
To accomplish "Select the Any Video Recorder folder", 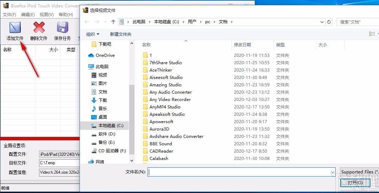I will click(x=167, y=100).
